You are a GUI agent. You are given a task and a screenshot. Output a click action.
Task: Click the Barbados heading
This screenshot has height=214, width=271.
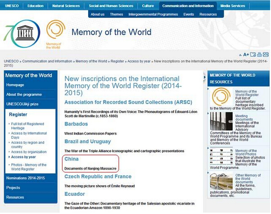(76, 124)
